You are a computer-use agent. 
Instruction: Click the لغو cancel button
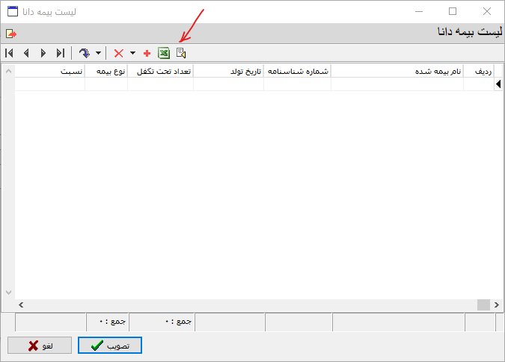[40, 346]
